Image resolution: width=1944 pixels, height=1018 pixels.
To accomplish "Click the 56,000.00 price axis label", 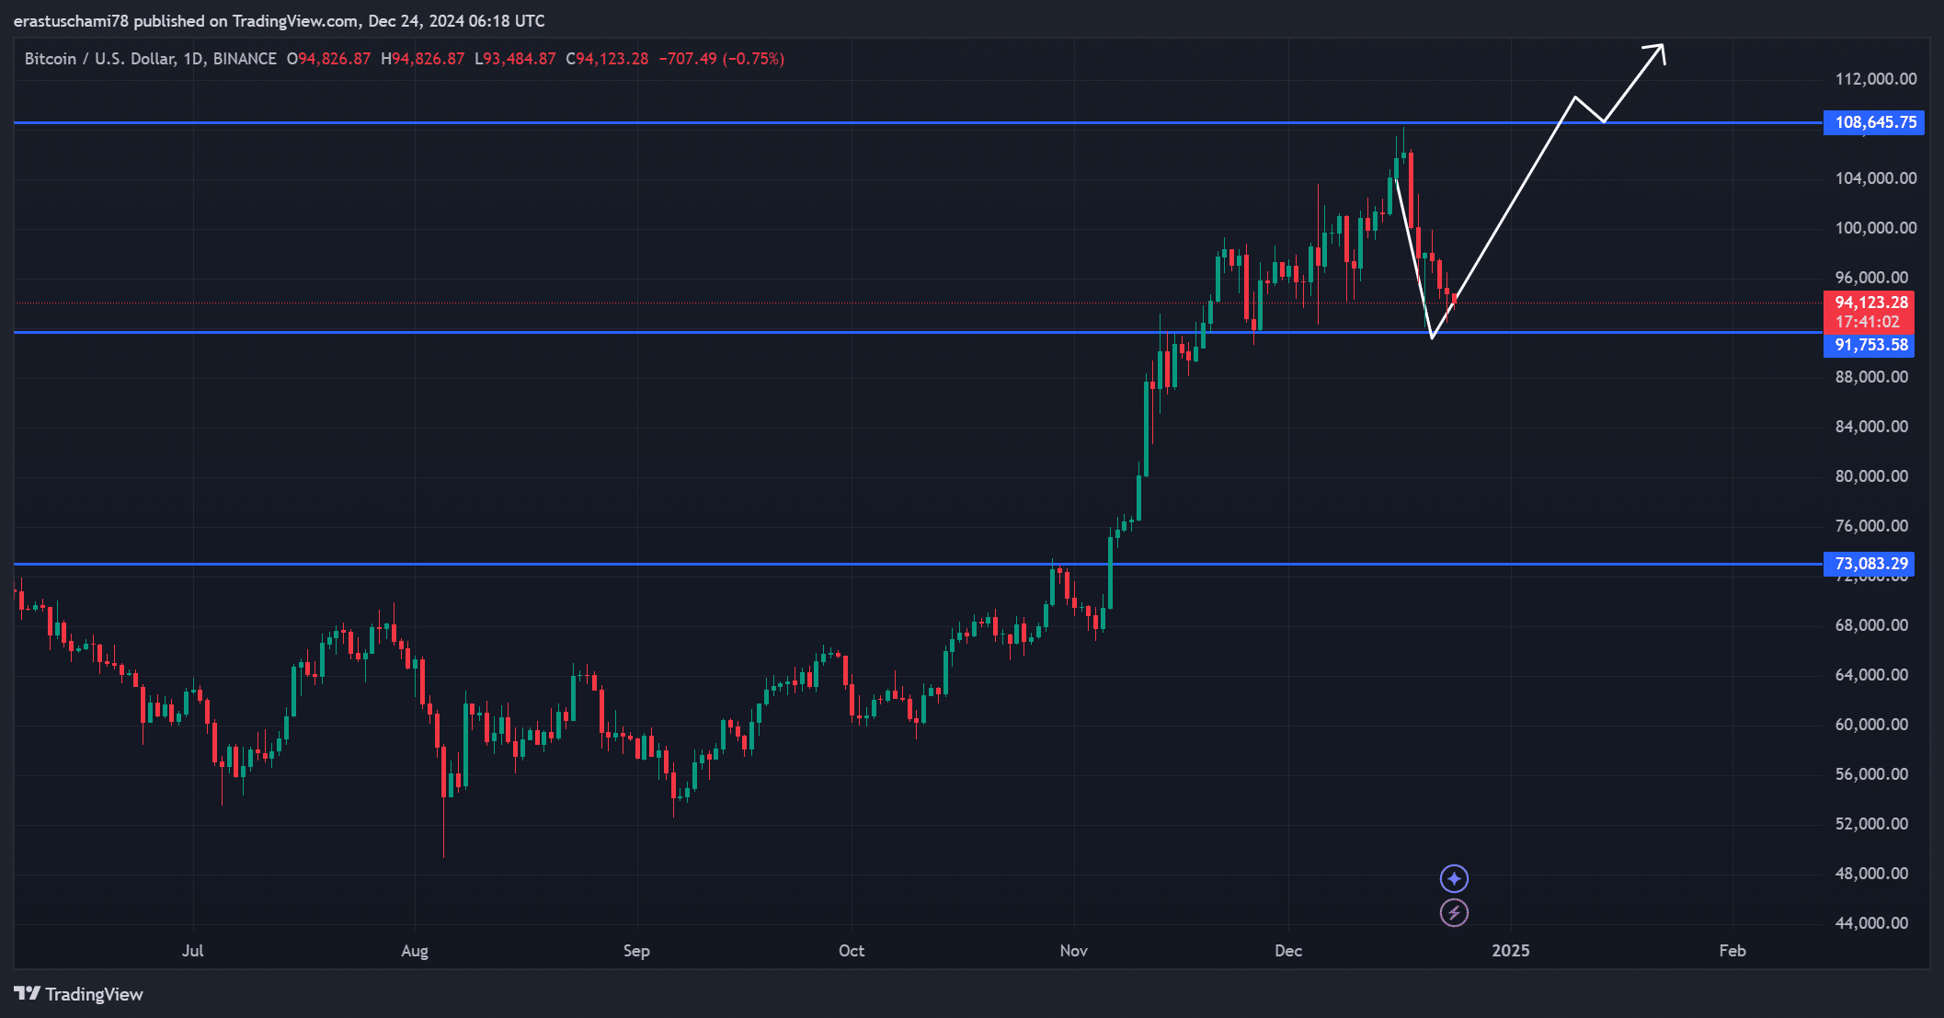I will point(1871,774).
